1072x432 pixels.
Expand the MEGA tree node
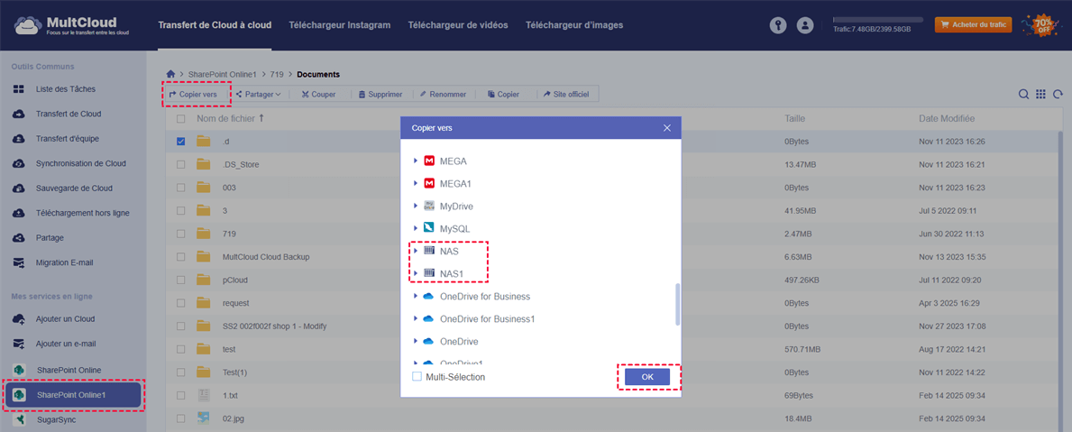415,161
